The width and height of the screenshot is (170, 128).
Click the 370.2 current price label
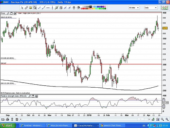click(165, 28)
